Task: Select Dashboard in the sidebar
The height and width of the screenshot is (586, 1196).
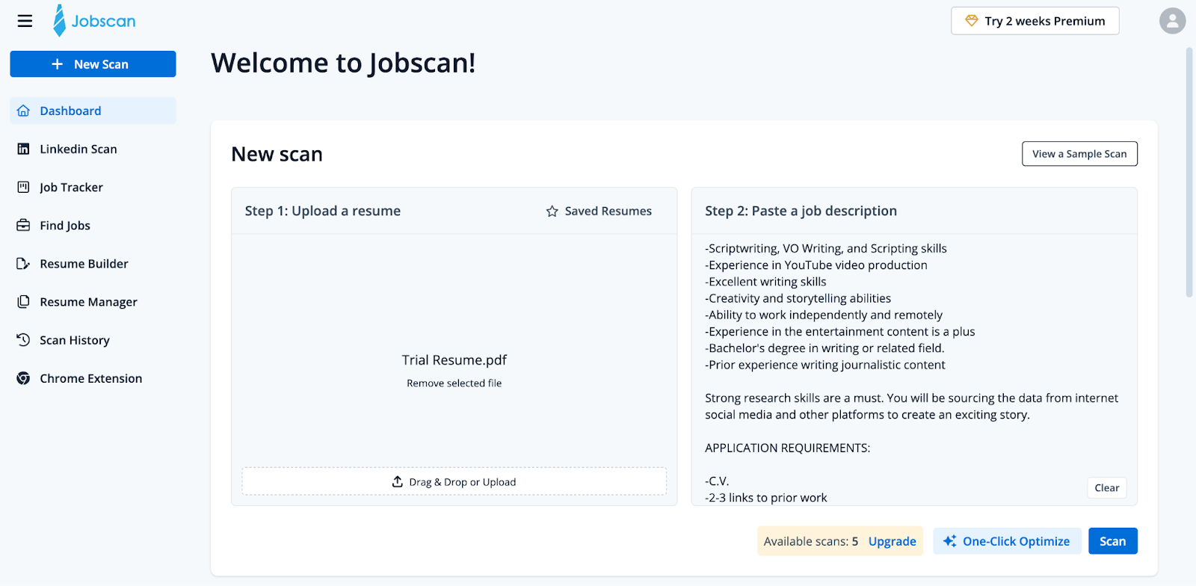Action: click(x=70, y=111)
